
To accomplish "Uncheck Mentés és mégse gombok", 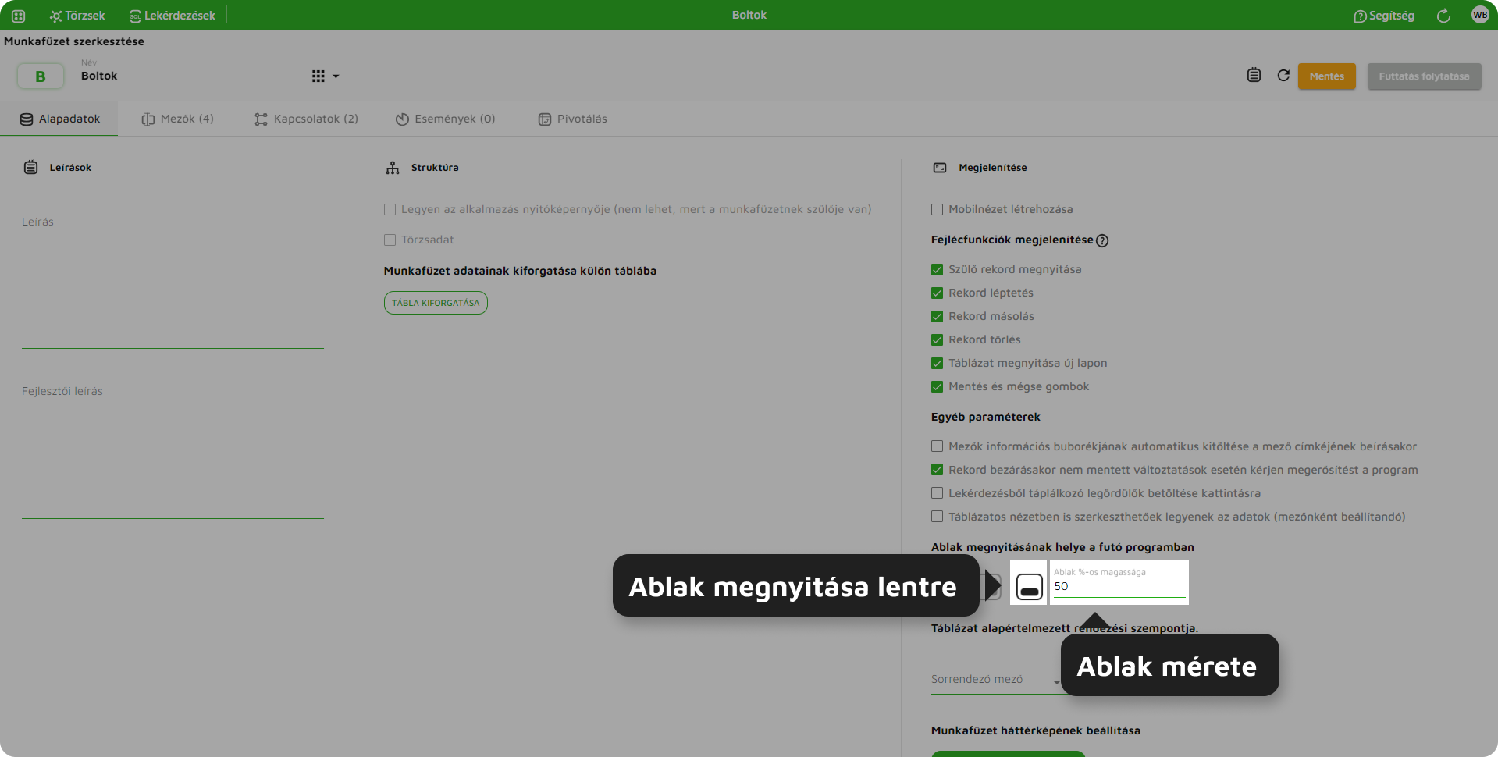I will click(937, 386).
